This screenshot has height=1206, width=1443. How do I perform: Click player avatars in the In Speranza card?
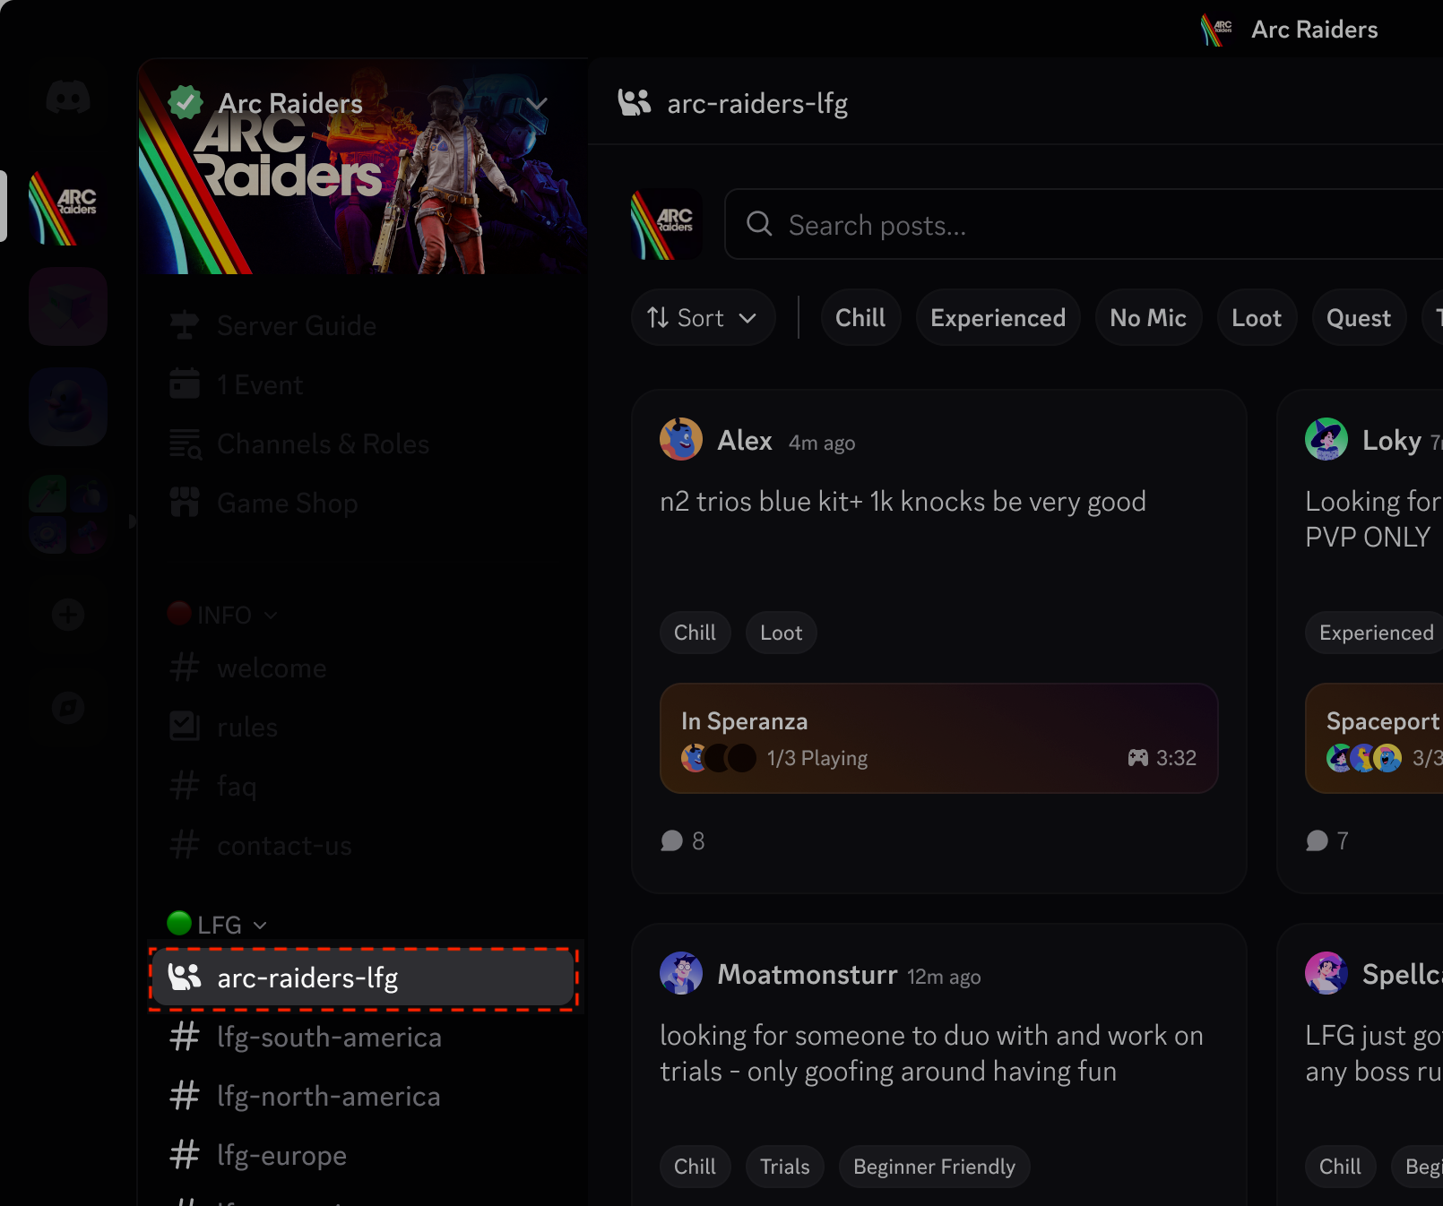718,758
